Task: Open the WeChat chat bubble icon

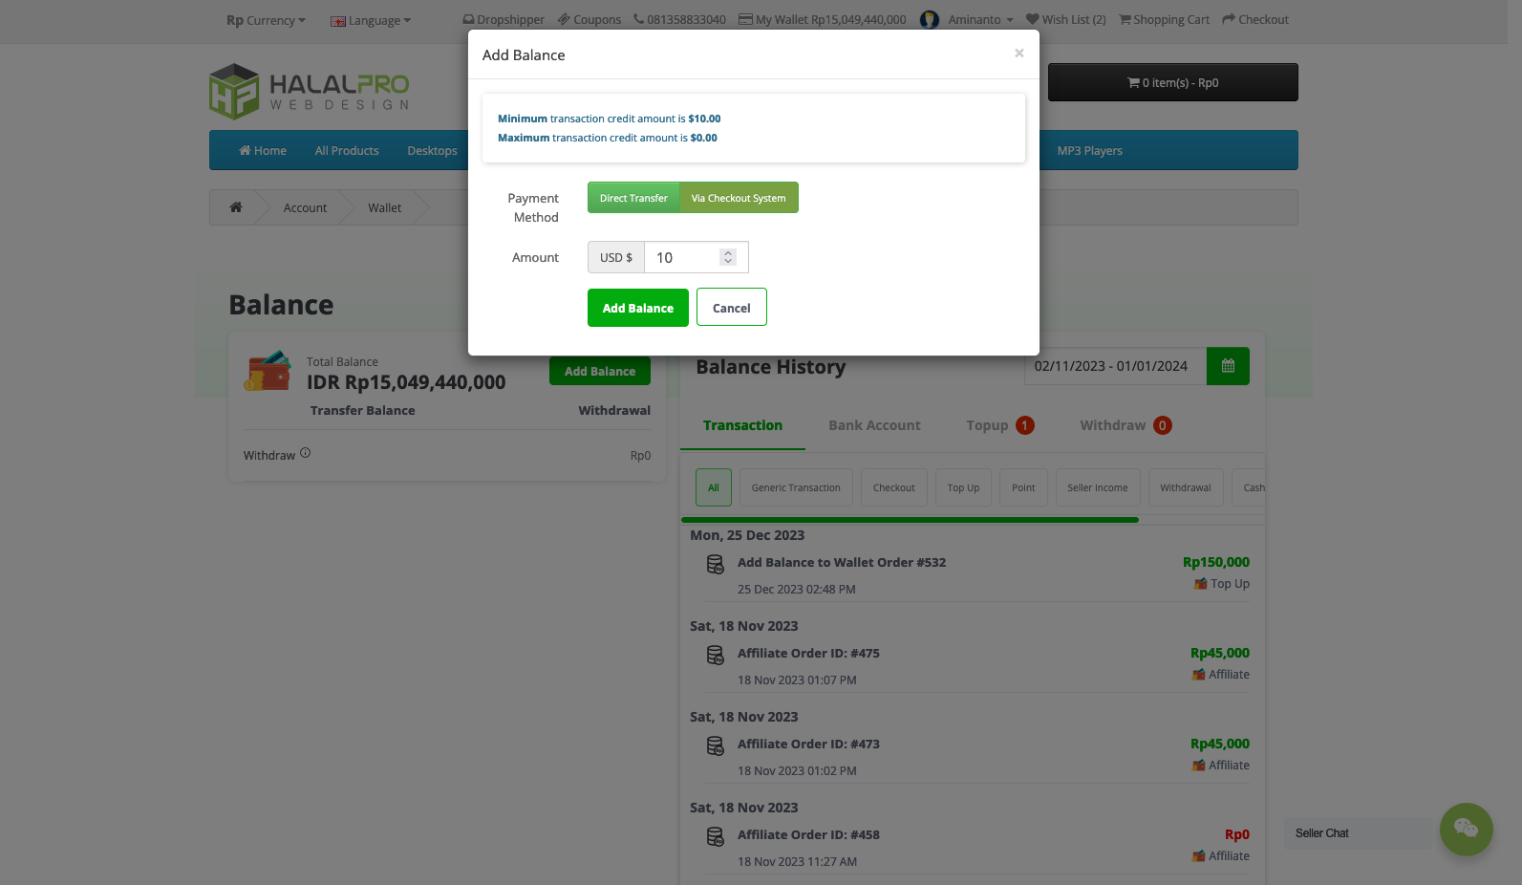Action: tap(1466, 829)
